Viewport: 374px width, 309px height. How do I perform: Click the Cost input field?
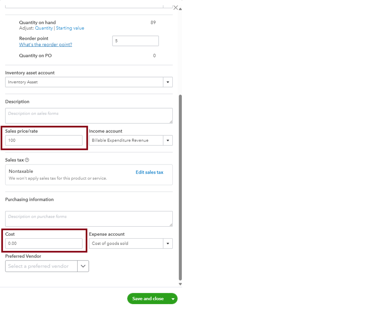tap(44, 244)
